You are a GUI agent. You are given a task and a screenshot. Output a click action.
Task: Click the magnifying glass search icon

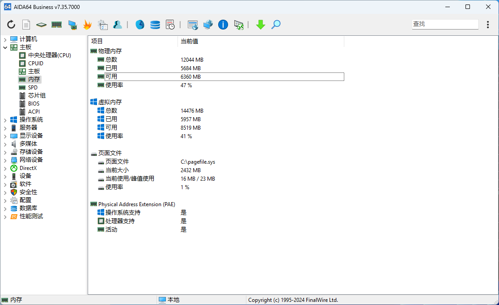tap(276, 25)
